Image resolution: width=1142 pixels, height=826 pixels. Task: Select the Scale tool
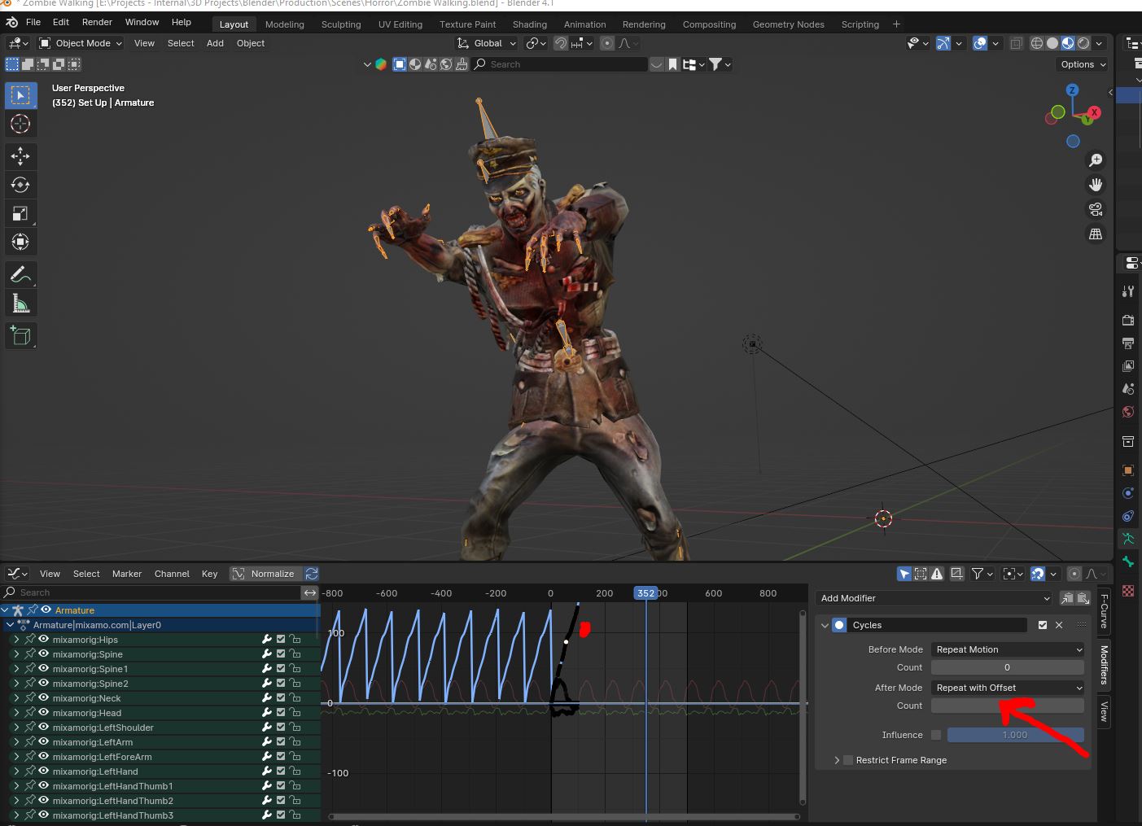20,213
